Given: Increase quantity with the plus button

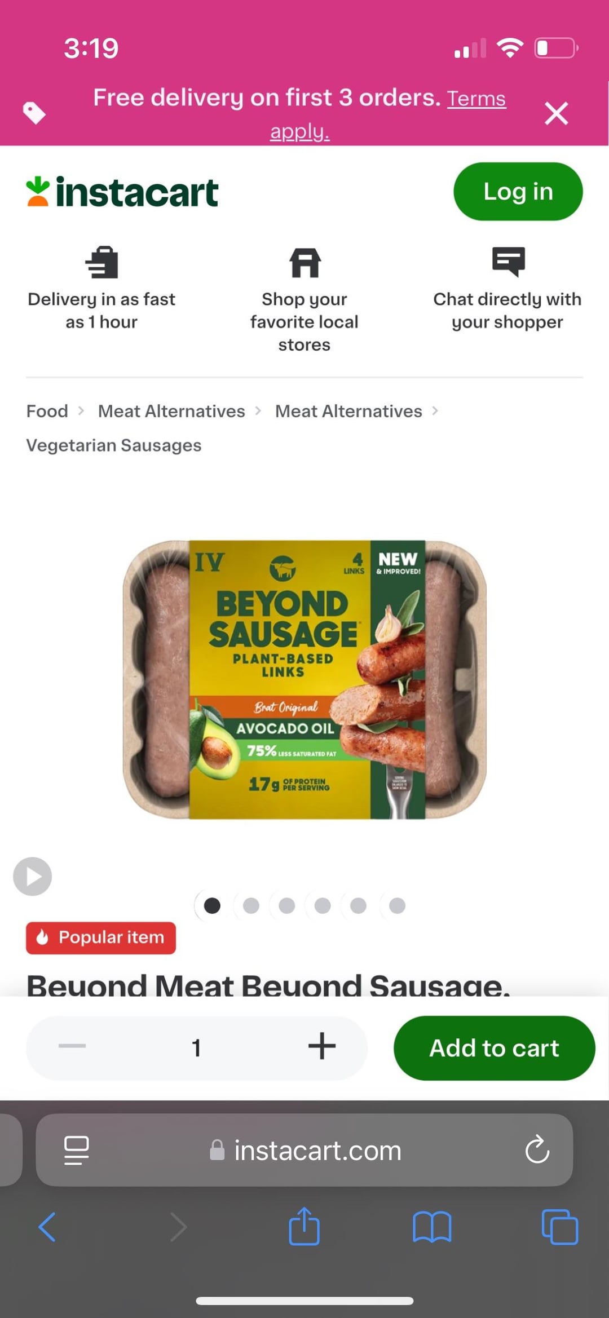Looking at the screenshot, I should [322, 1046].
